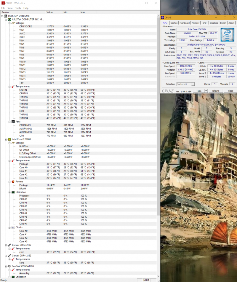Click the HWMonitor vertical scrollbar thumb
This screenshot has height=282, width=237.
click(x=158, y=116)
